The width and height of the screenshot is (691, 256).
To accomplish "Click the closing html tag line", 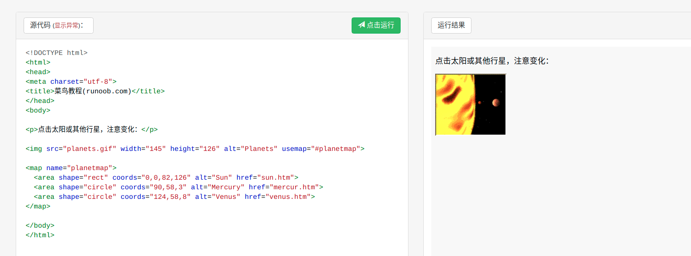I will point(40,235).
